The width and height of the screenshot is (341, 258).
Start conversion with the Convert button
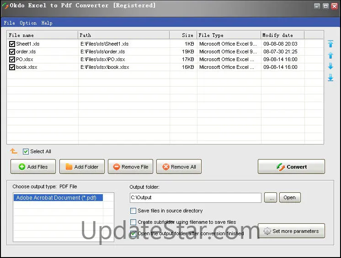point(292,166)
